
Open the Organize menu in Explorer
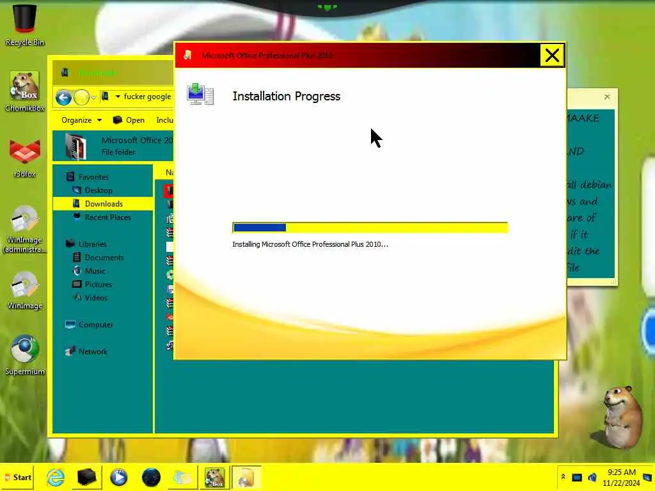81,120
